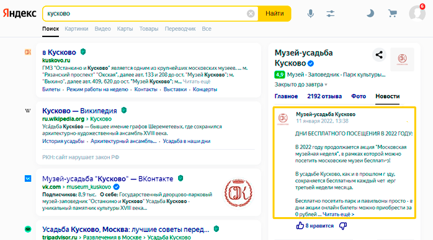Open the Кусково VK logo thumbnail
433x240 pixels.
238,192
